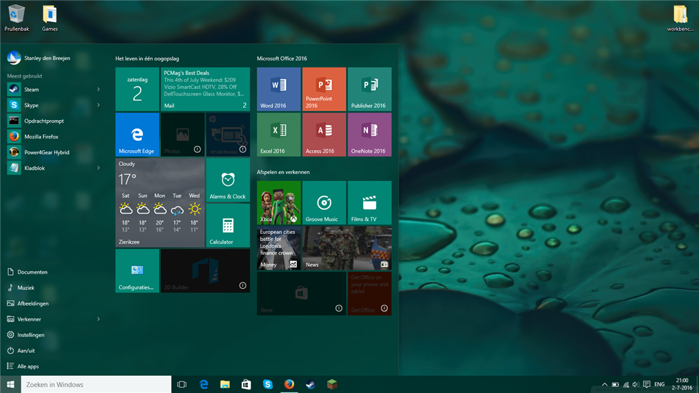Open the Xbox tile
Image resolution: width=699 pixels, height=393 pixels.
pyautogui.click(x=279, y=203)
